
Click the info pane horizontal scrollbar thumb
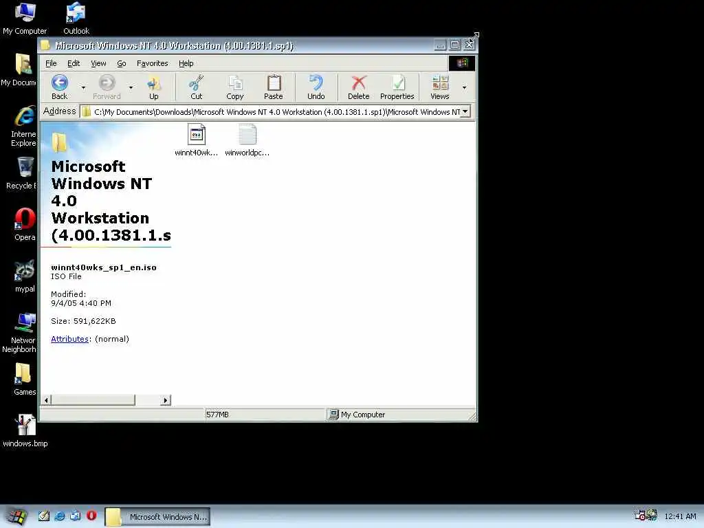93,400
